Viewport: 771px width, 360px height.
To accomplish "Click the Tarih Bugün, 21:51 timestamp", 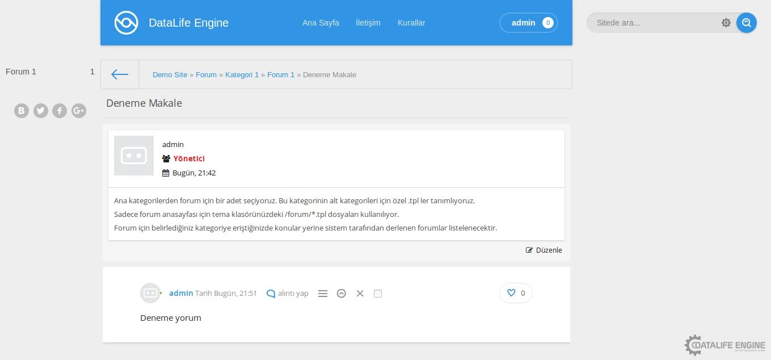I will pos(226,294).
